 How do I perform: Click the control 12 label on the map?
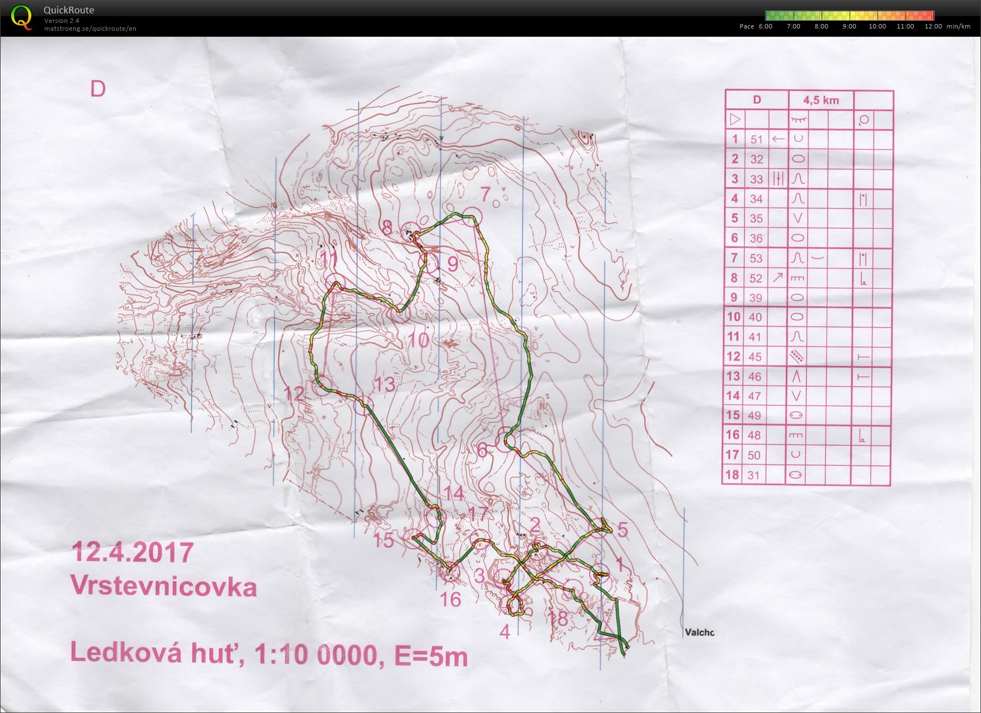[295, 393]
